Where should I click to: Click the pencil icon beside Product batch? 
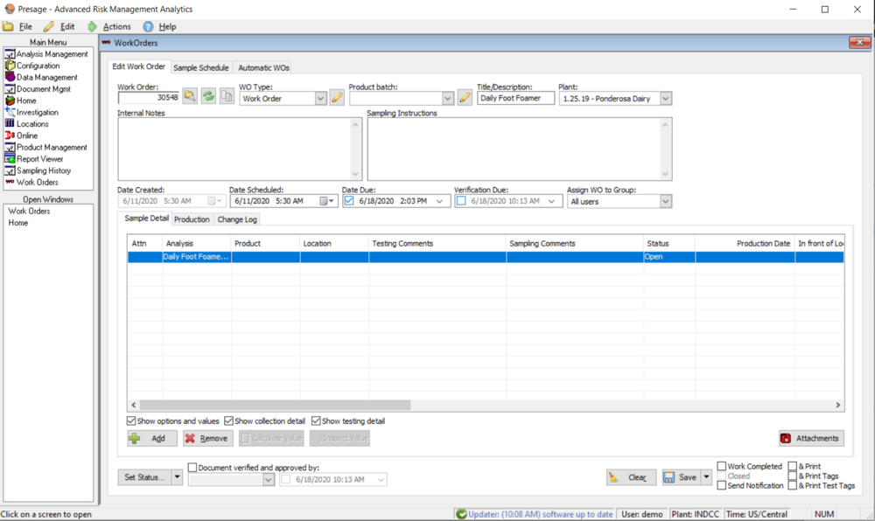(x=465, y=98)
